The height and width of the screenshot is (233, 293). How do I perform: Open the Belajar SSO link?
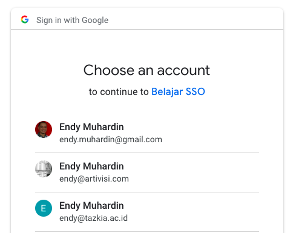point(178,92)
